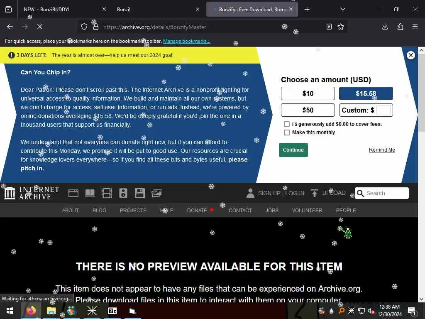This screenshot has height=319, width=425.
Task: Click the page scrollbar up arrow
Action: point(421,50)
